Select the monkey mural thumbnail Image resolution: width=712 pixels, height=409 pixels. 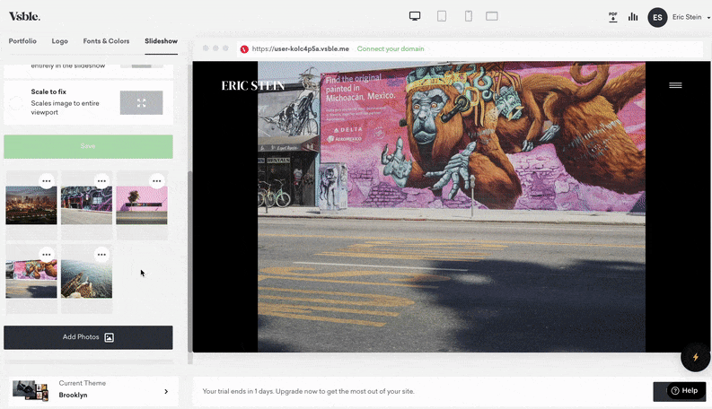(31, 279)
